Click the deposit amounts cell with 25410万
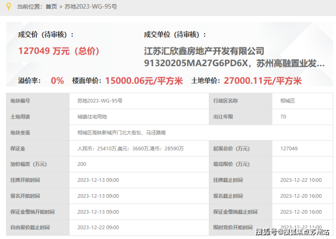The height and width of the screenshot is (239, 336). [130, 148]
